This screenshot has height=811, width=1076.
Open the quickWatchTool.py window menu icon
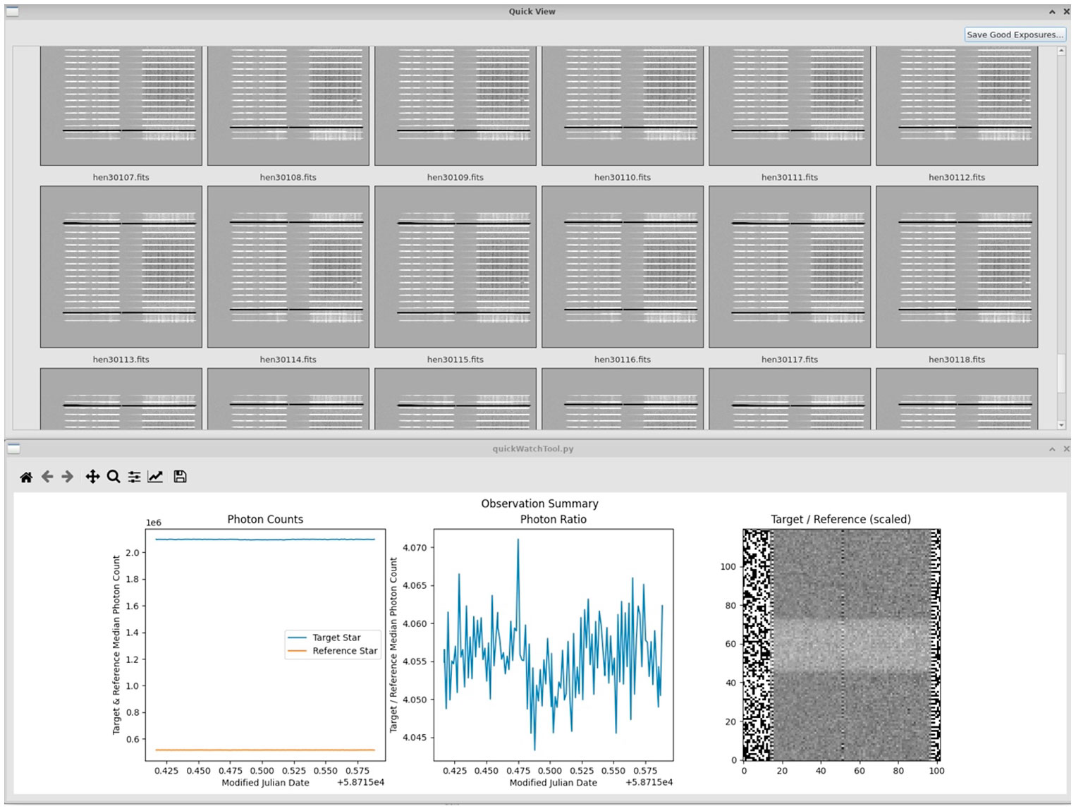click(13, 449)
